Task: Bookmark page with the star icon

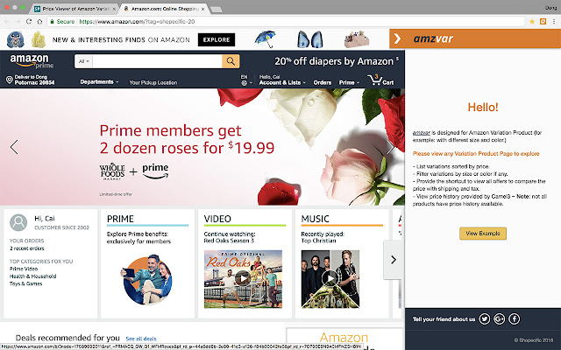Action: [x=532, y=21]
